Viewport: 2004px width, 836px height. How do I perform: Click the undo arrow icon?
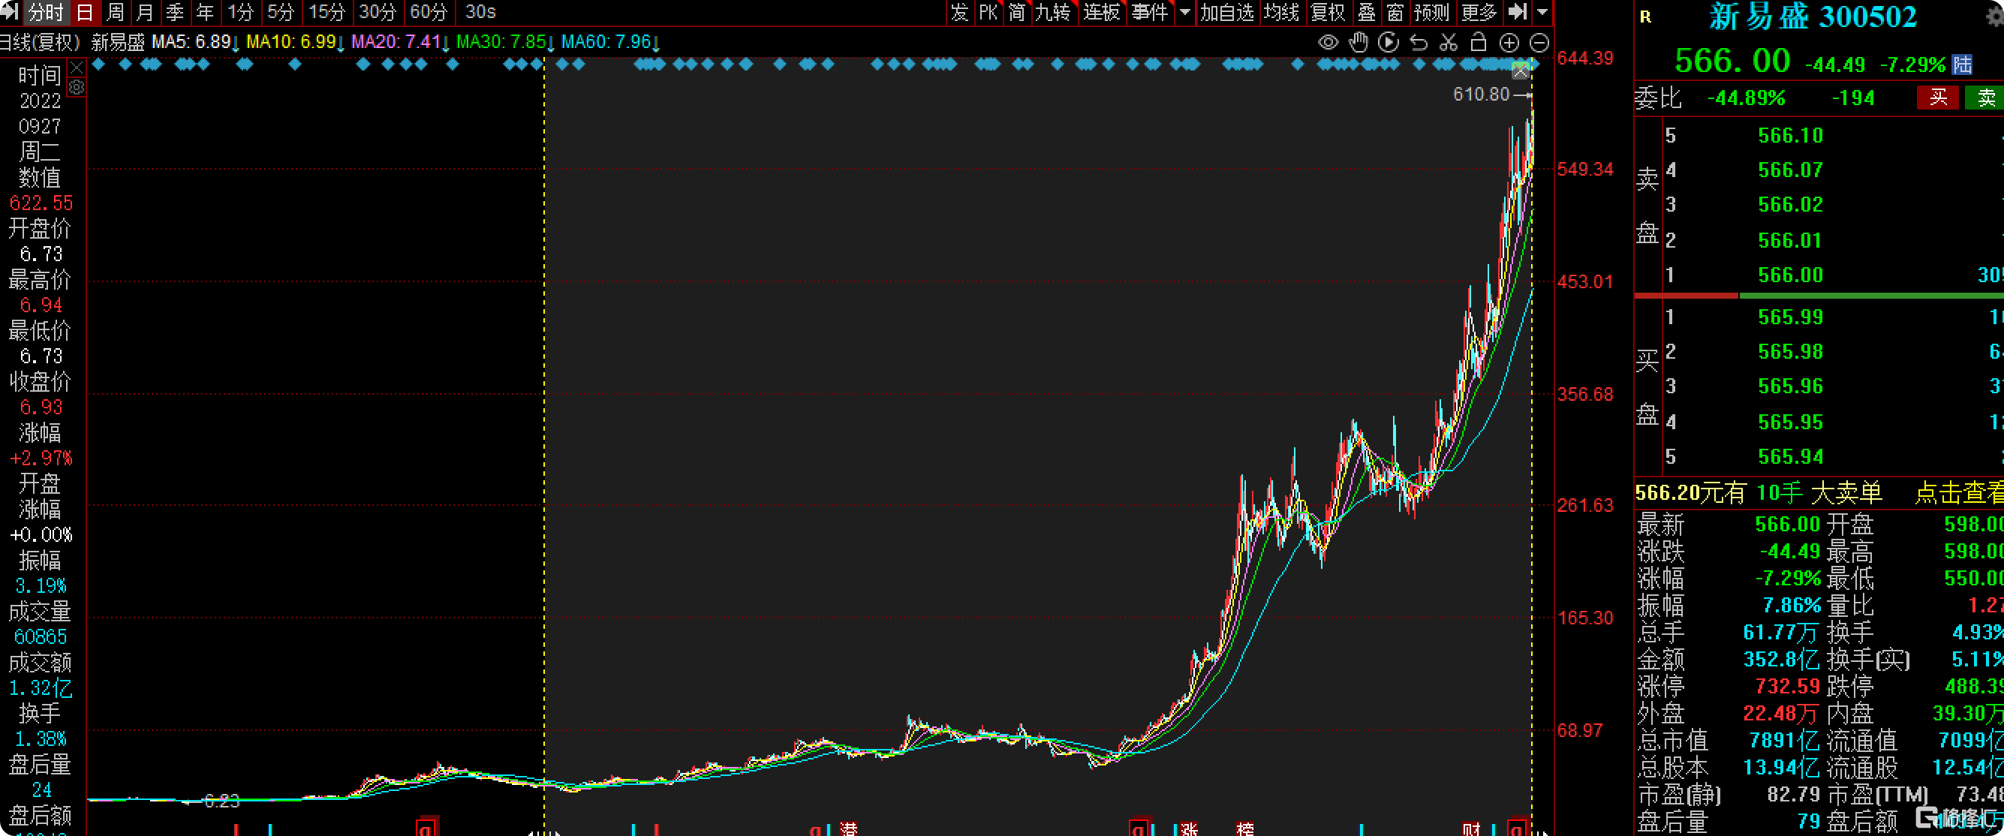[1419, 43]
